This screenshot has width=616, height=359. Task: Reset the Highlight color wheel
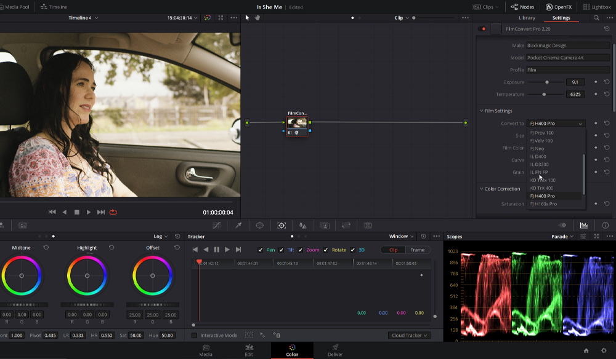[111, 248]
